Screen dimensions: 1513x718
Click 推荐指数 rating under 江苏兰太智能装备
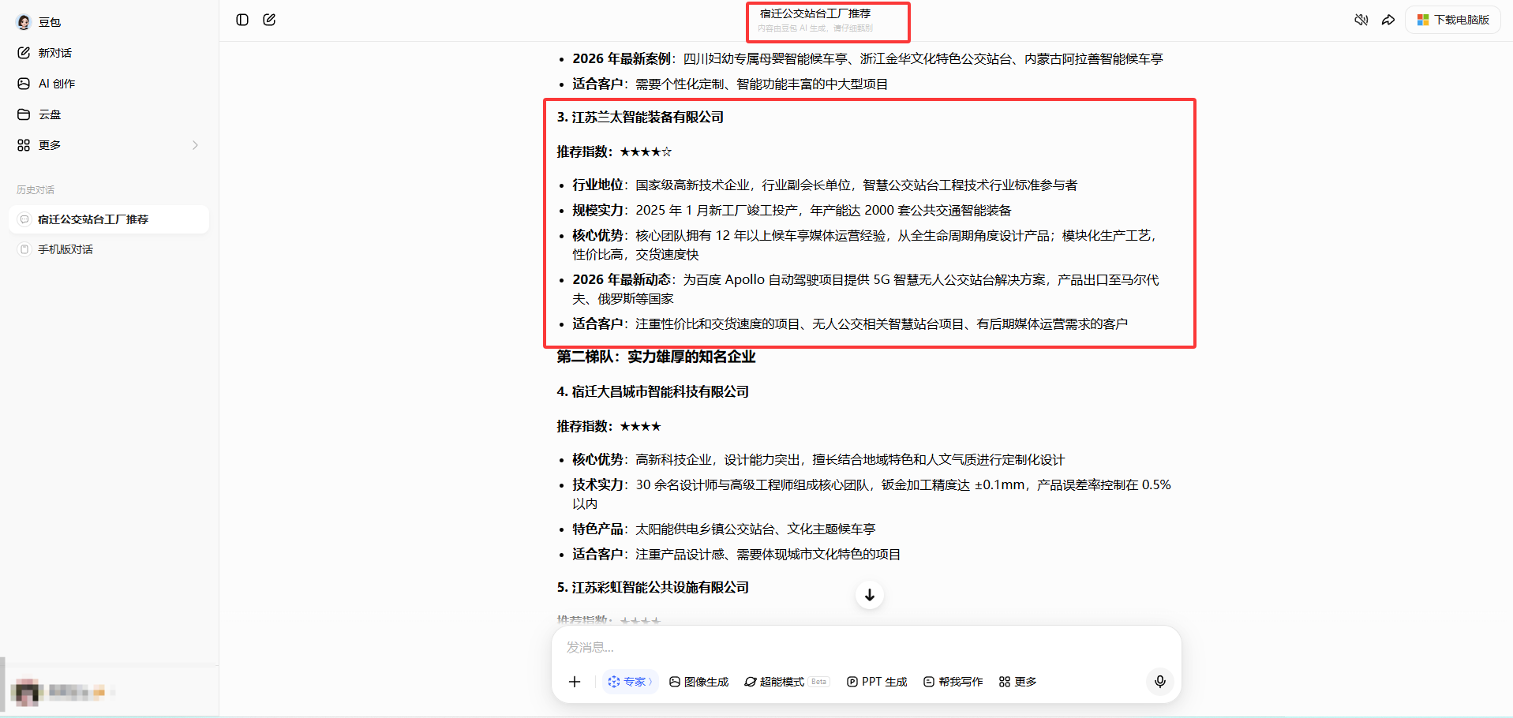(x=614, y=152)
